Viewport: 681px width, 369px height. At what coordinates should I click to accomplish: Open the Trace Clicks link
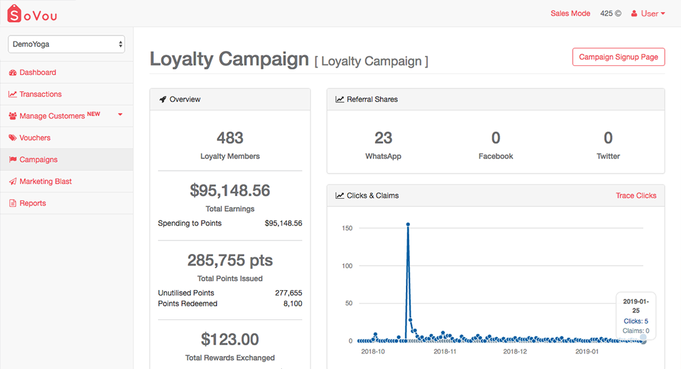pyautogui.click(x=636, y=196)
